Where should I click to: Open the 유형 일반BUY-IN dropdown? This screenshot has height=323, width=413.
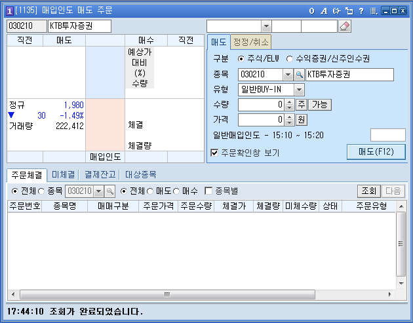pos(299,89)
